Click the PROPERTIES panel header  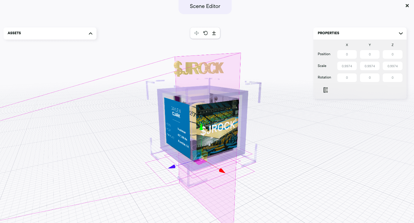coord(328,33)
